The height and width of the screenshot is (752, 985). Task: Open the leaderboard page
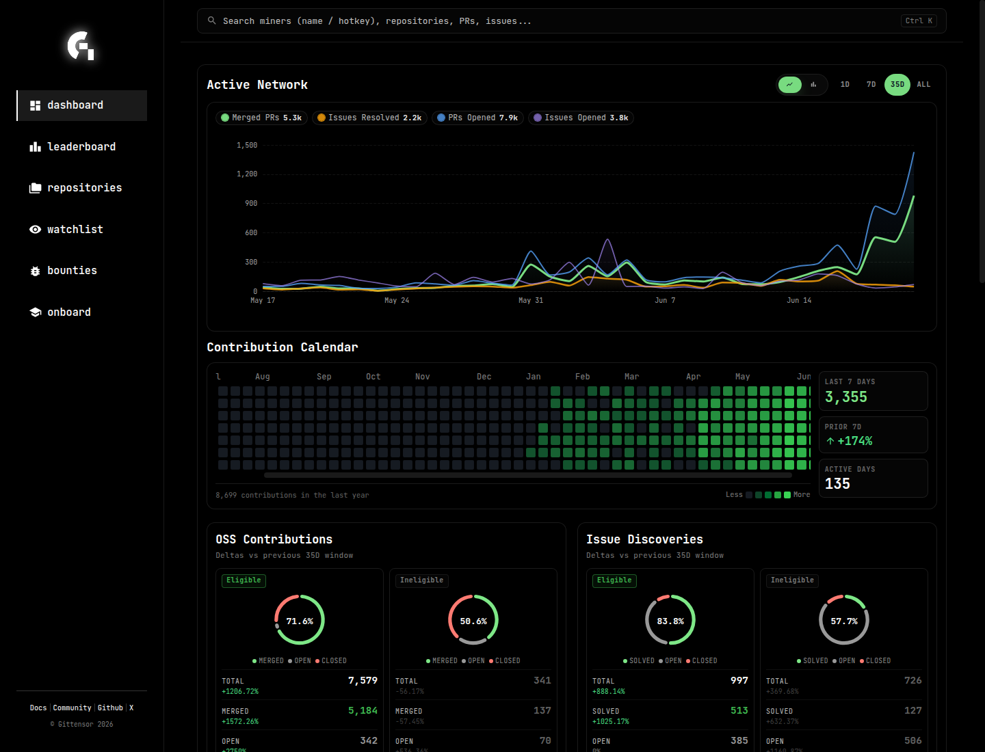[82, 147]
